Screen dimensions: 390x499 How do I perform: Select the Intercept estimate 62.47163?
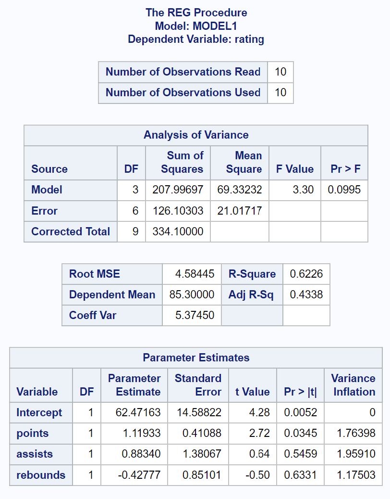point(138,413)
